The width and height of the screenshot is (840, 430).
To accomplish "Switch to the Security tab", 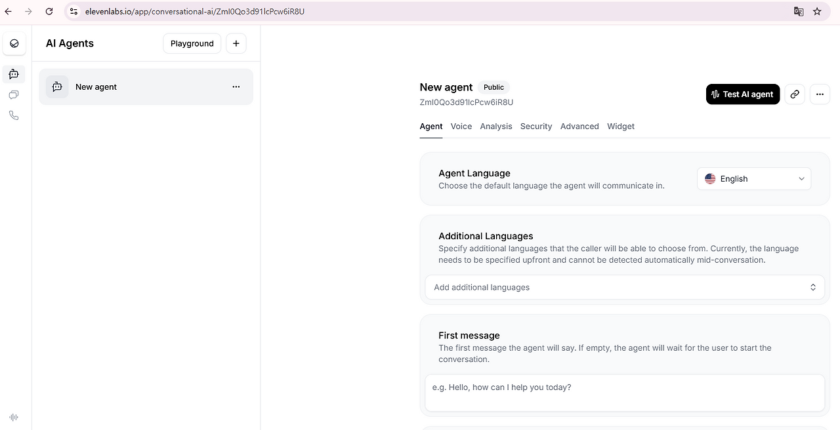I will [x=536, y=126].
